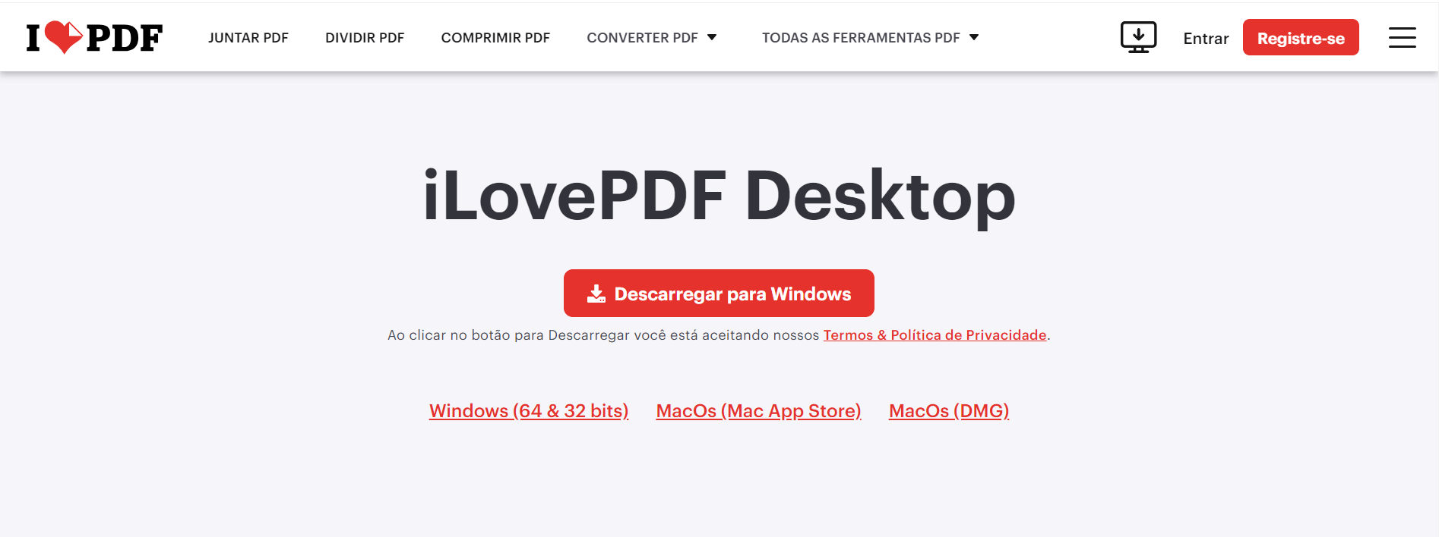This screenshot has height=537, width=1439.
Task: Choose the MacOs (DMG) download link
Action: (x=949, y=410)
